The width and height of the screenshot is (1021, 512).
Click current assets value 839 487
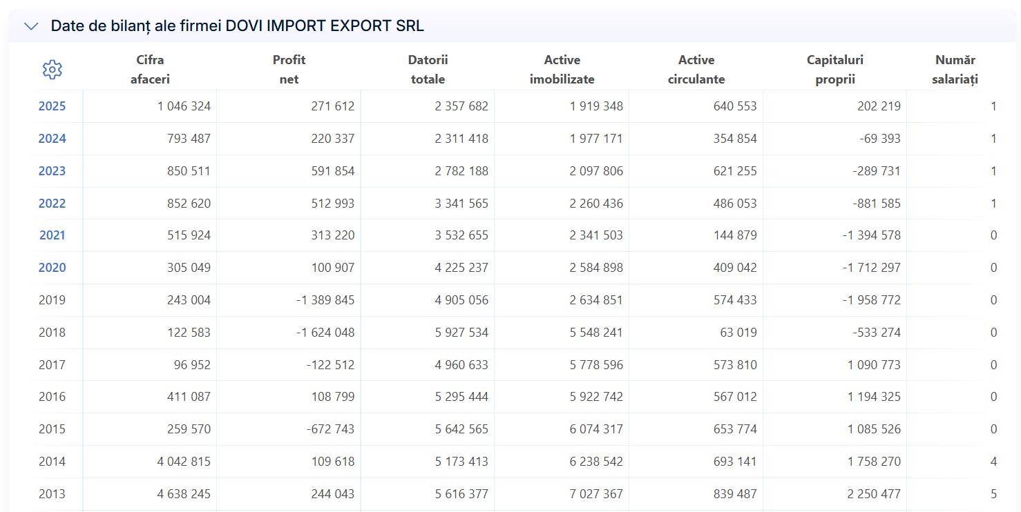pyautogui.click(x=735, y=494)
